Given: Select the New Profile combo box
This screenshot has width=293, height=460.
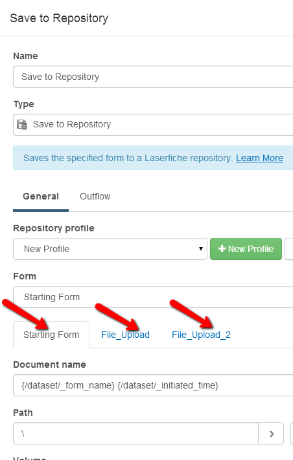Looking at the screenshot, I should [x=110, y=249].
